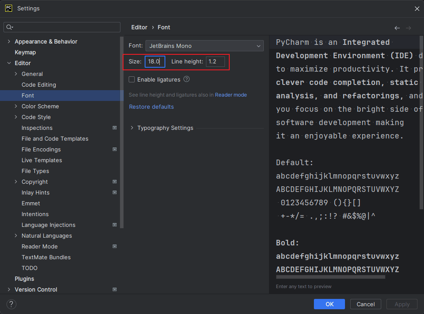Click the ligatures help info icon
This screenshot has height=314, width=424.
pyautogui.click(x=187, y=79)
